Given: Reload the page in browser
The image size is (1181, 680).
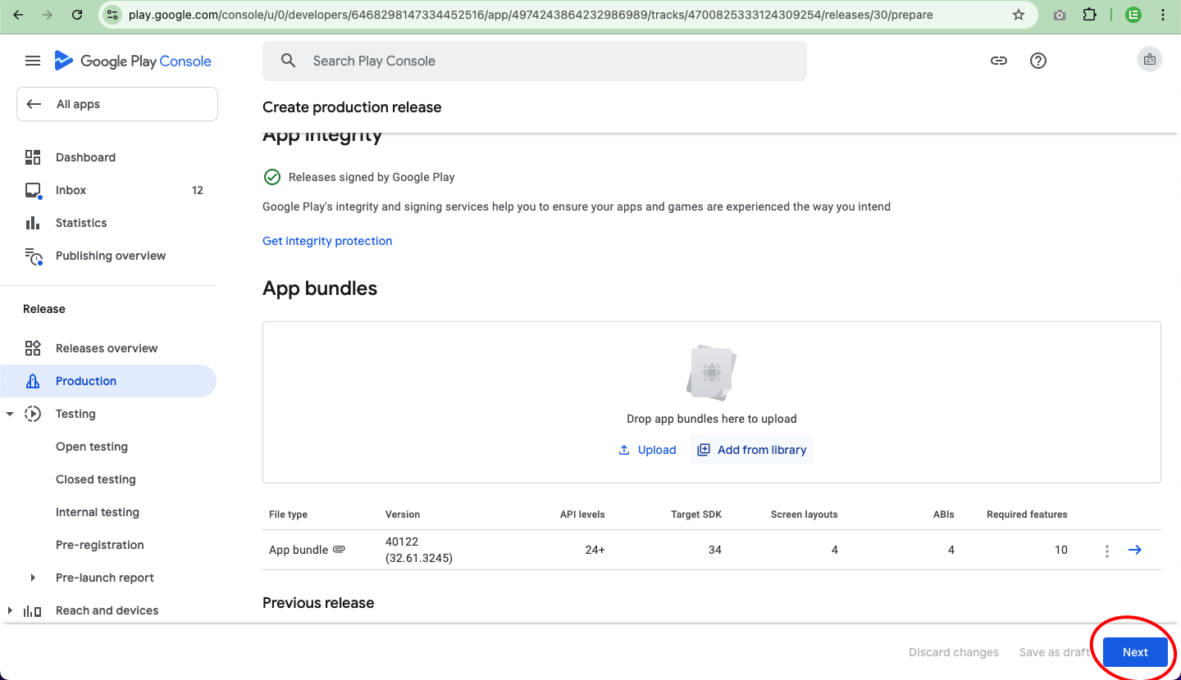Looking at the screenshot, I should tap(77, 15).
